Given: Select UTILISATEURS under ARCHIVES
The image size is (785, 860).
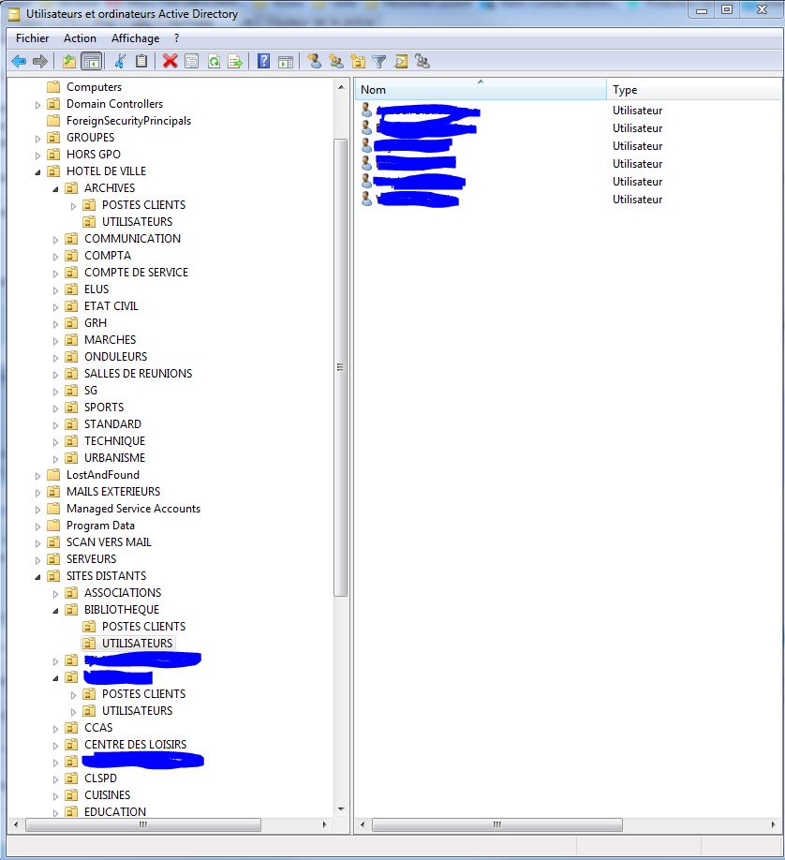Looking at the screenshot, I should coord(137,222).
